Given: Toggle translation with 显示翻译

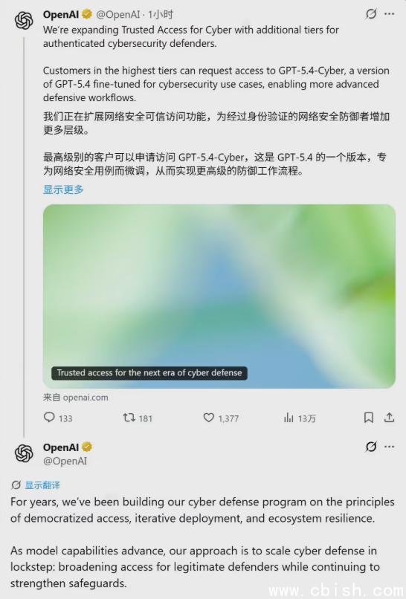Looking at the screenshot, I should tap(42, 485).
